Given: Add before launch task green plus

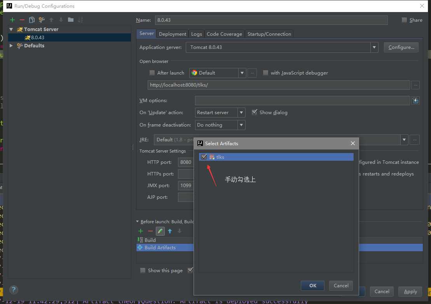Looking at the screenshot, I should point(141,231).
